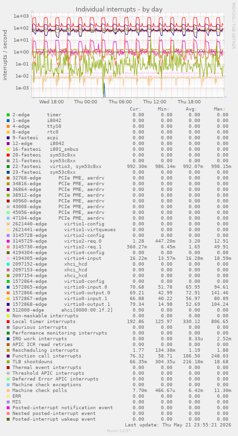The image size is (238, 436).
Task: Click the Last update timestamp text
Action: point(178,425)
